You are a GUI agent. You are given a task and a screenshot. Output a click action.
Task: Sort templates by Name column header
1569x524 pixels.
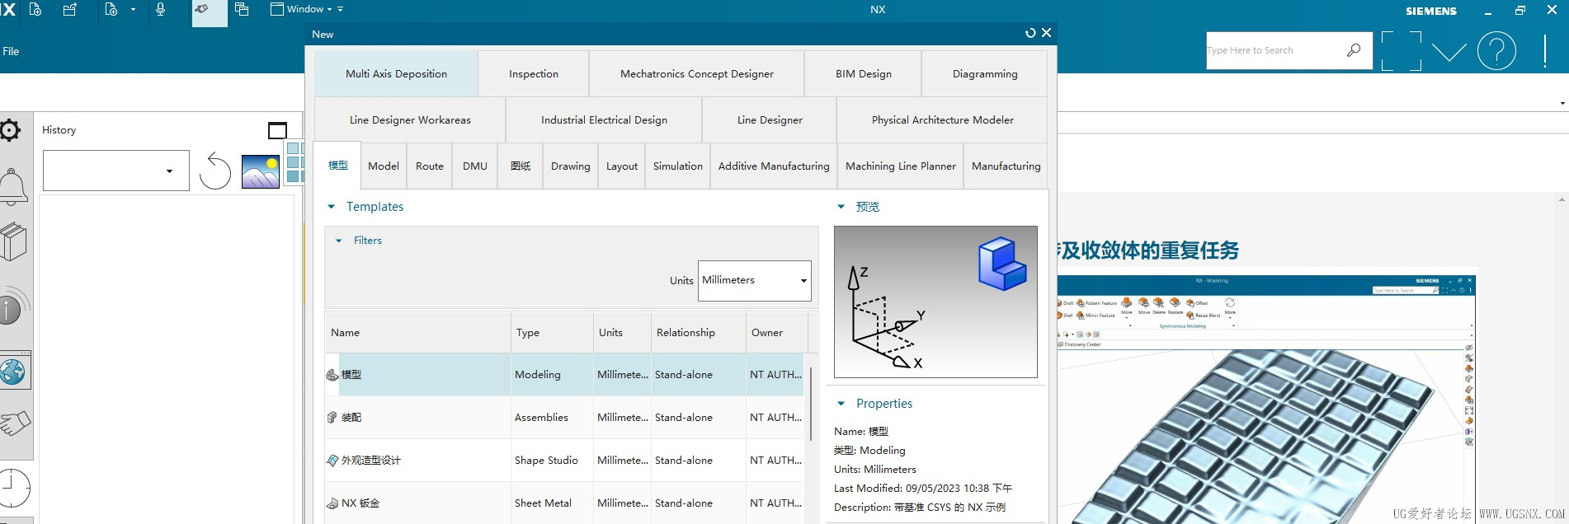417,333
